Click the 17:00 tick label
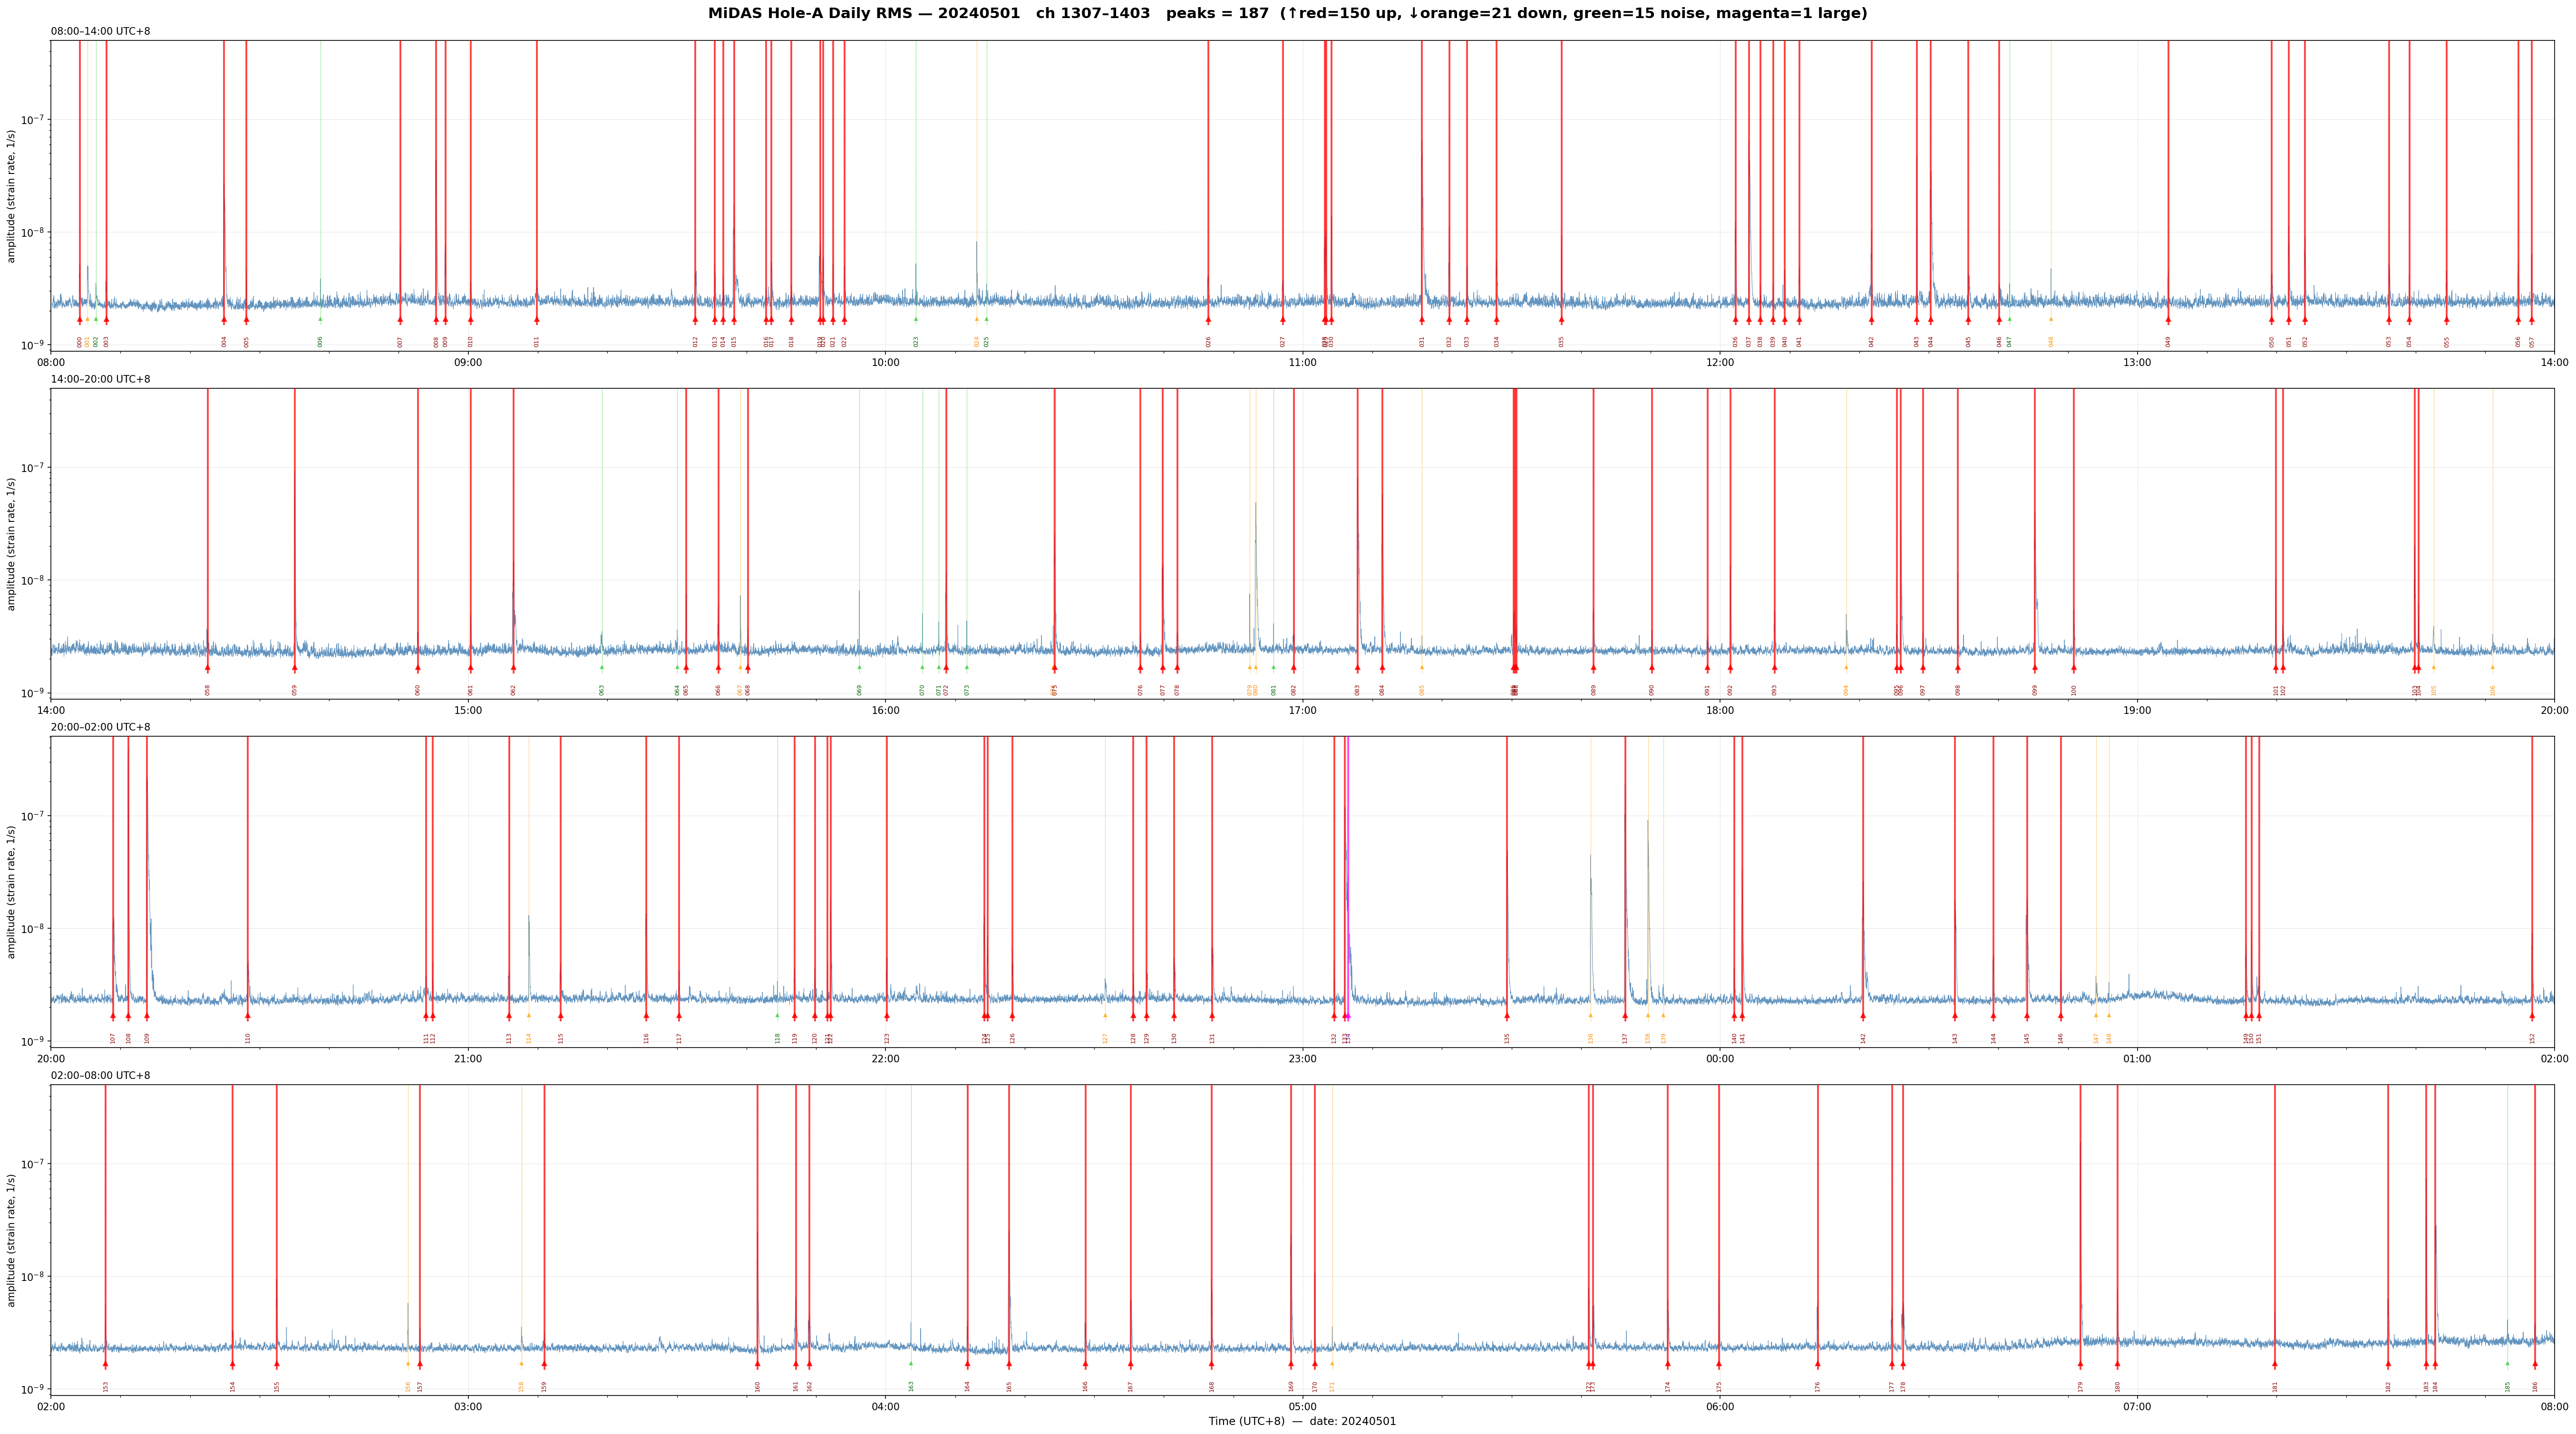 (x=1302, y=711)
